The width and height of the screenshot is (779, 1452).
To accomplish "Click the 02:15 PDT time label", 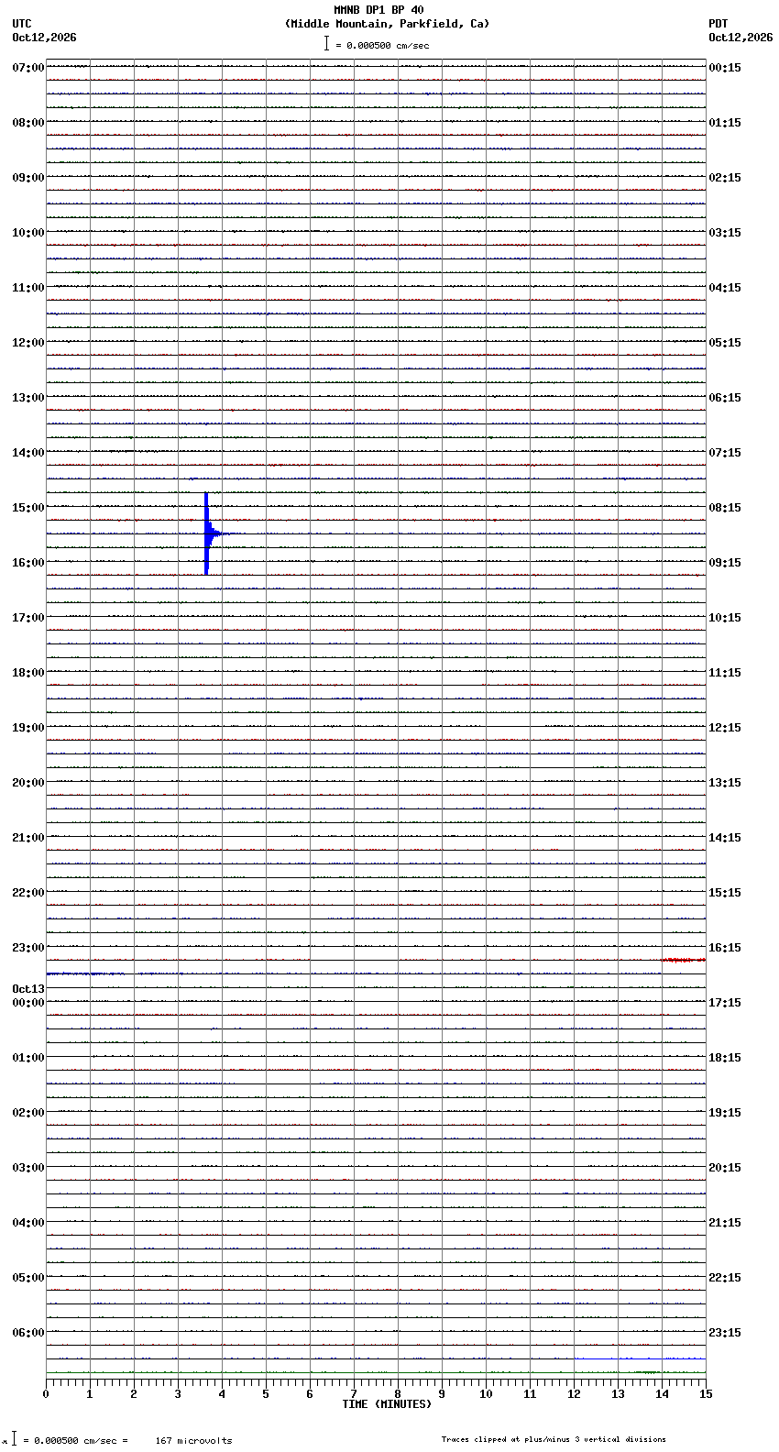I will [725, 178].
